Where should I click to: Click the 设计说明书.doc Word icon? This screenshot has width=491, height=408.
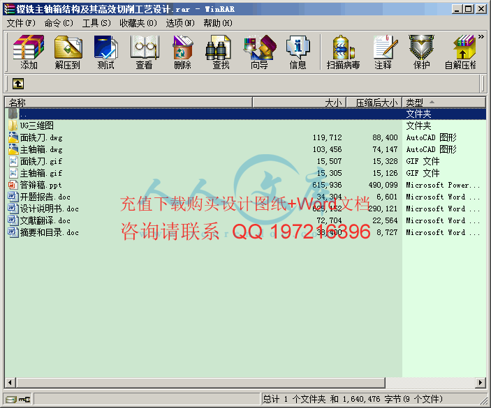tap(13, 209)
